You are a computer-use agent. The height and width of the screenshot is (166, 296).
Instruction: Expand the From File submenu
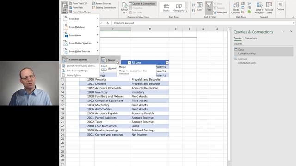tap(80, 19)
